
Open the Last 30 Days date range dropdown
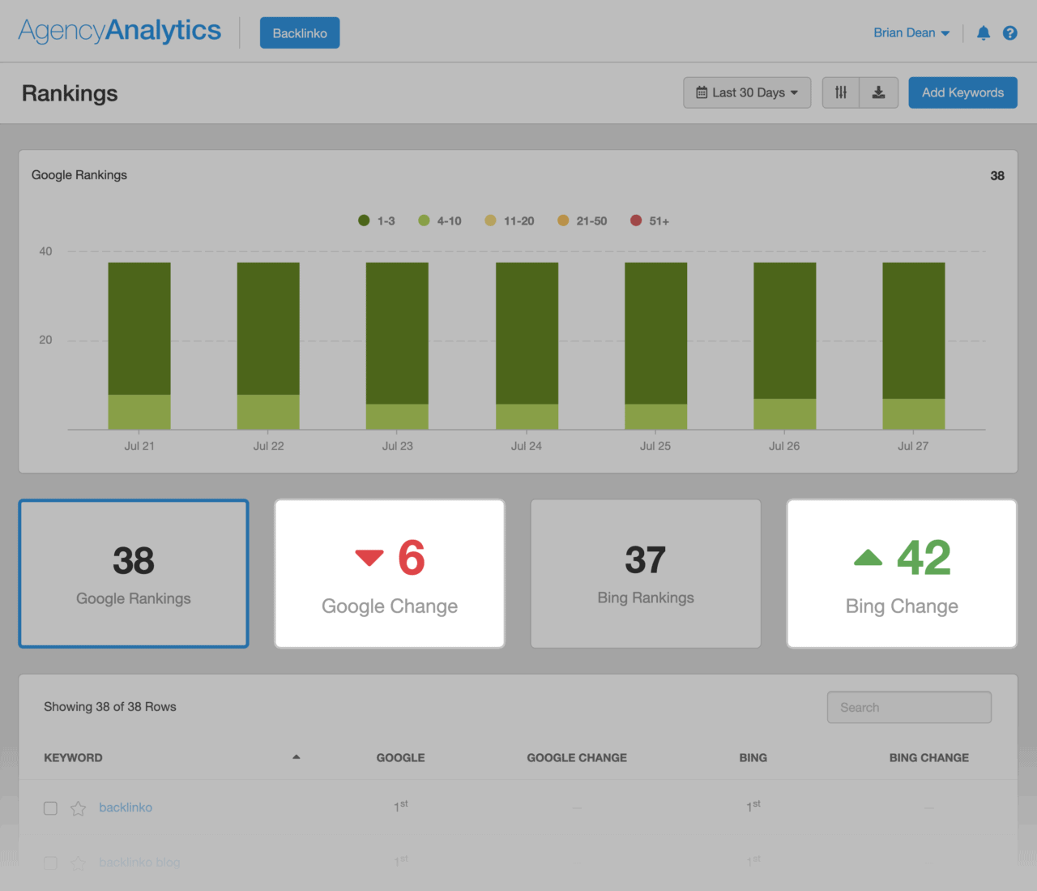click(x=747, y=92)
